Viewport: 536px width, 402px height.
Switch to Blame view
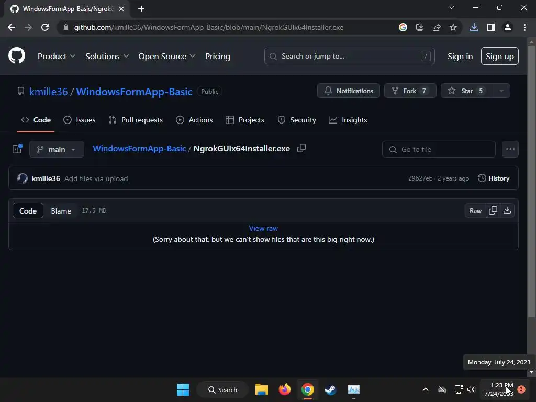(61, 211)
